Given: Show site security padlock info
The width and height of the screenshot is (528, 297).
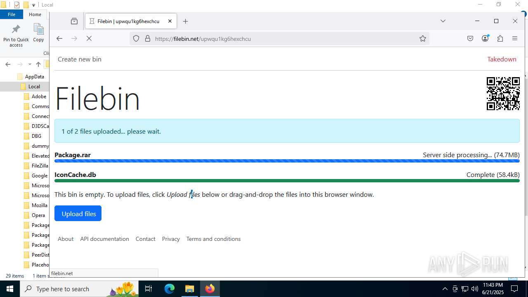Looking at the screenshot, I should click(147, 38).
